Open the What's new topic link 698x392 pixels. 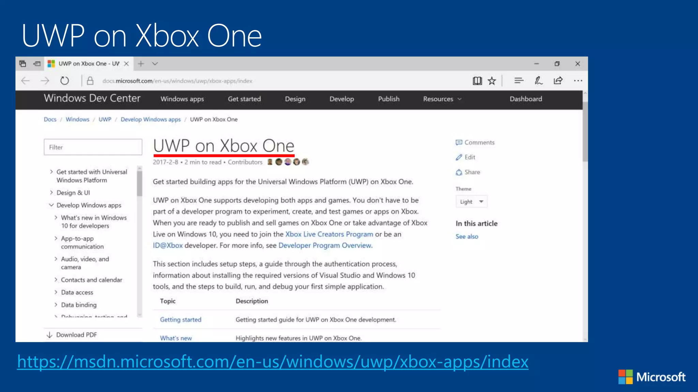[176, 338]
